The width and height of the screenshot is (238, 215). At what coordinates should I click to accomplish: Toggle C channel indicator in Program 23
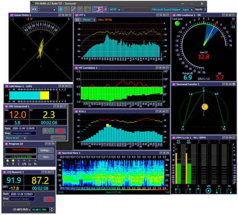tap(19, 161)
